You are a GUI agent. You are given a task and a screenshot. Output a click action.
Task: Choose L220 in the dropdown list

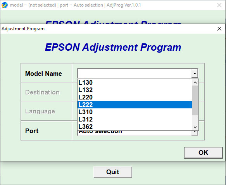(135, 97)
